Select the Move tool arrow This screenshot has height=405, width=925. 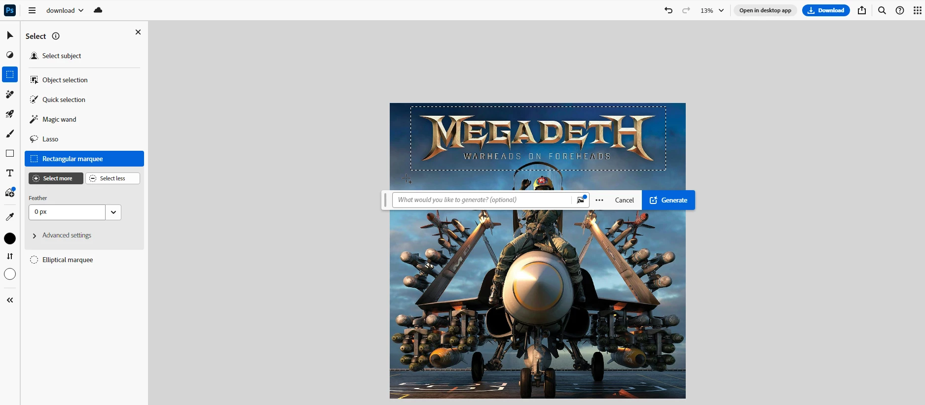tap(10, 35)
